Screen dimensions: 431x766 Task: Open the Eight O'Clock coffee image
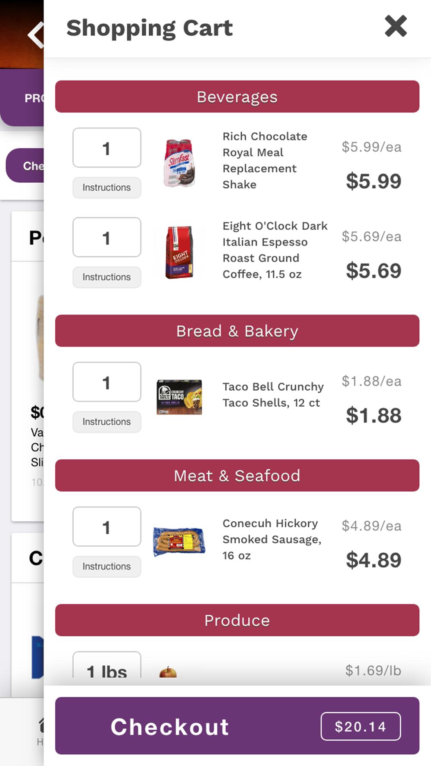[x=179, y=252]
